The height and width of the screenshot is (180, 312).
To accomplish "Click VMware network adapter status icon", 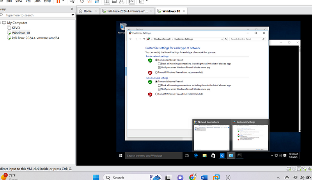I will [305, 169].
